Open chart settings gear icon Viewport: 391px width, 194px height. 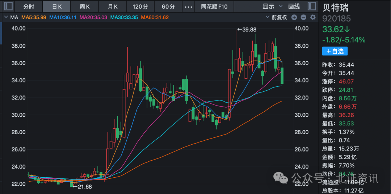coord(312,17)
